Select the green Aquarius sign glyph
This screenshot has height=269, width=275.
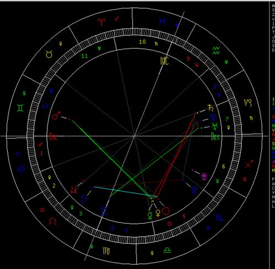point(216,51)
